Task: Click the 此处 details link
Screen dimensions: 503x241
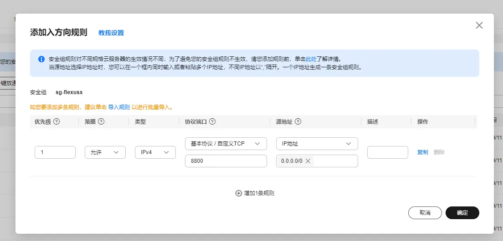Action: click(311, 59)
